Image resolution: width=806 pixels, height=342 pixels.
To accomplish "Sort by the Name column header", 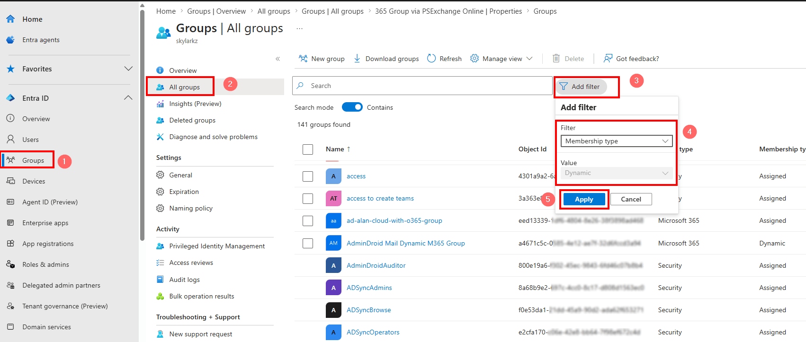I will [x=338, y=149].
